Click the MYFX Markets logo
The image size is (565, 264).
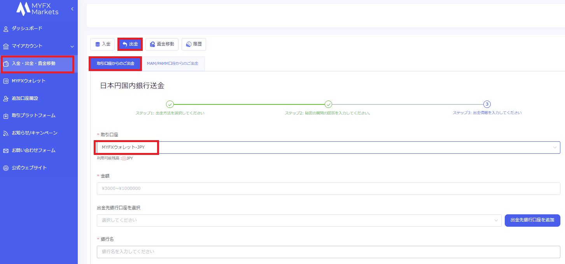[x=37, y=9]
